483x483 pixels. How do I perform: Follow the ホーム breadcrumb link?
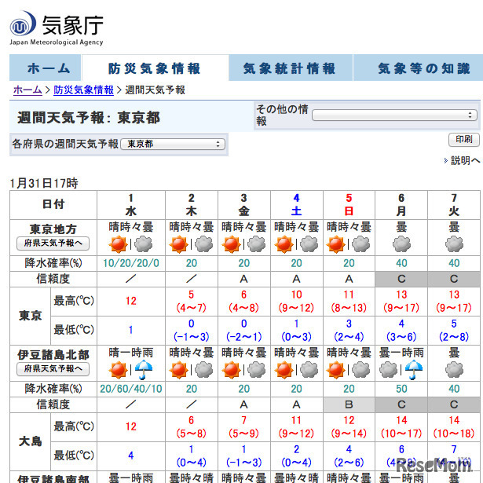27,90
